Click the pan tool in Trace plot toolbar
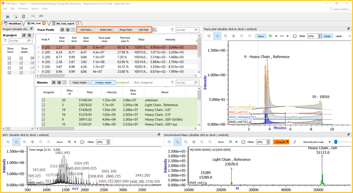 tap(233, 36)
